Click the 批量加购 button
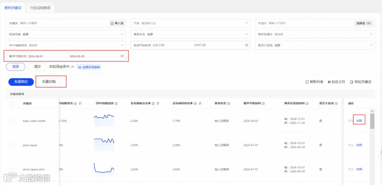 click(49, 82)
